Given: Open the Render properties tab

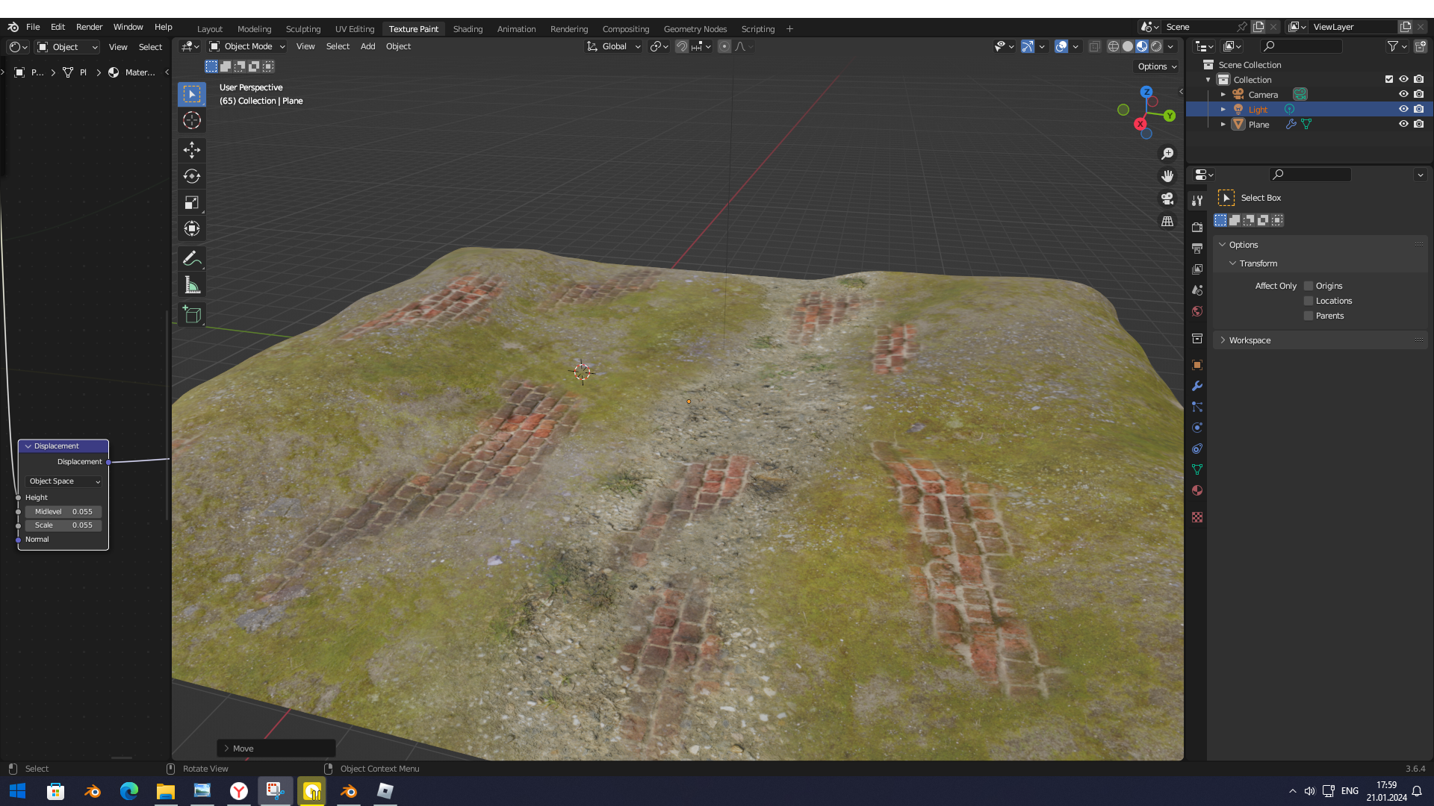Looking at the screenshot, I should point(1197,227).
